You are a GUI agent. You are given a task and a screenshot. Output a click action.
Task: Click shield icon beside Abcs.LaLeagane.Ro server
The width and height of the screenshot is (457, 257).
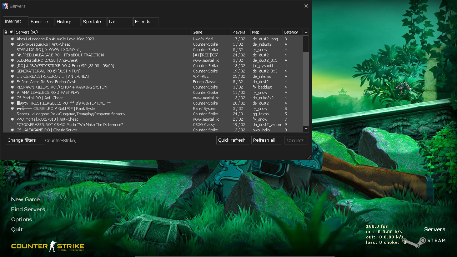[12, 39]
